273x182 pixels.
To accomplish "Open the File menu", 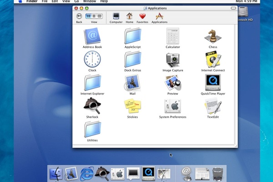I will click(45, 2).
